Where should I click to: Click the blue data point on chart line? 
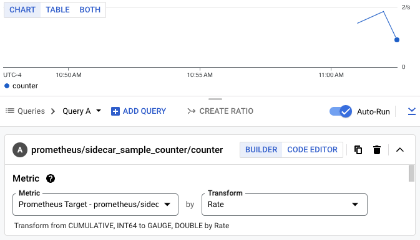click(x=397, y=40)
